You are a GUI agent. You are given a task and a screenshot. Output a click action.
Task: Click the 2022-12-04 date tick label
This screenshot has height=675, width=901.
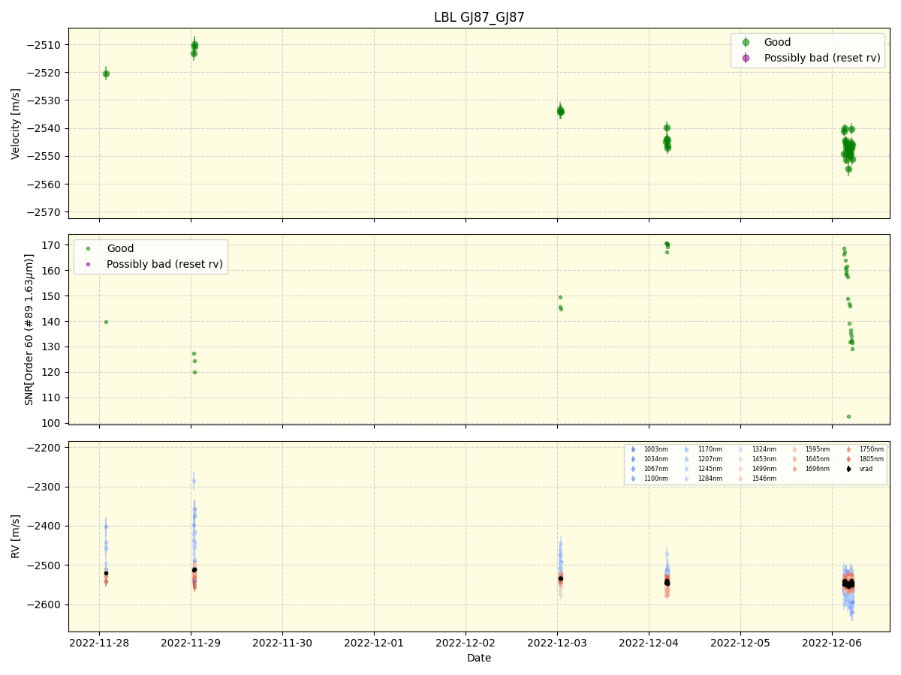[x=649, y=642]
